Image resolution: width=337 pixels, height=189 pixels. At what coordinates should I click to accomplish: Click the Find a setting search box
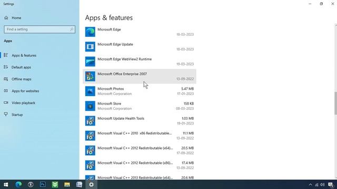[x=39, y=29]
